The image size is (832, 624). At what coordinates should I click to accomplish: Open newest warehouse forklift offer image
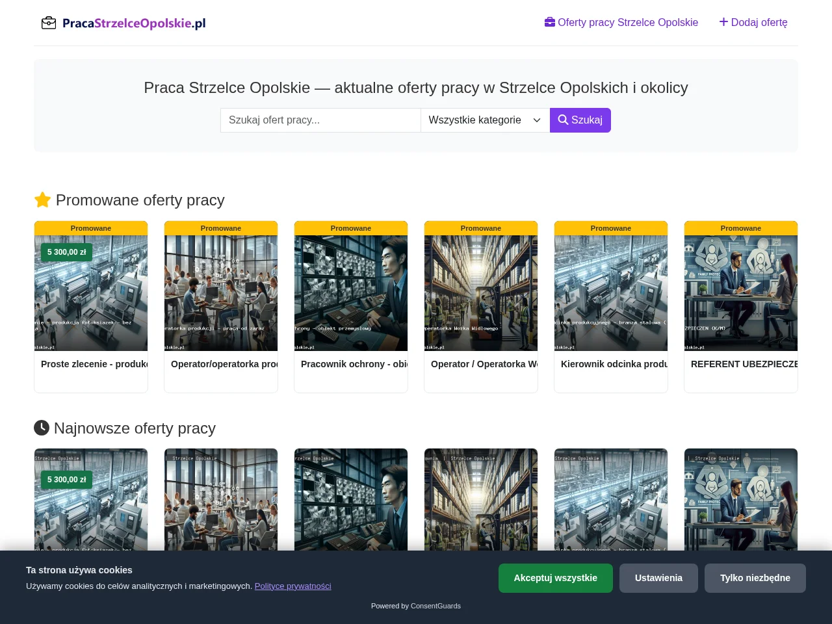[481, 499]
